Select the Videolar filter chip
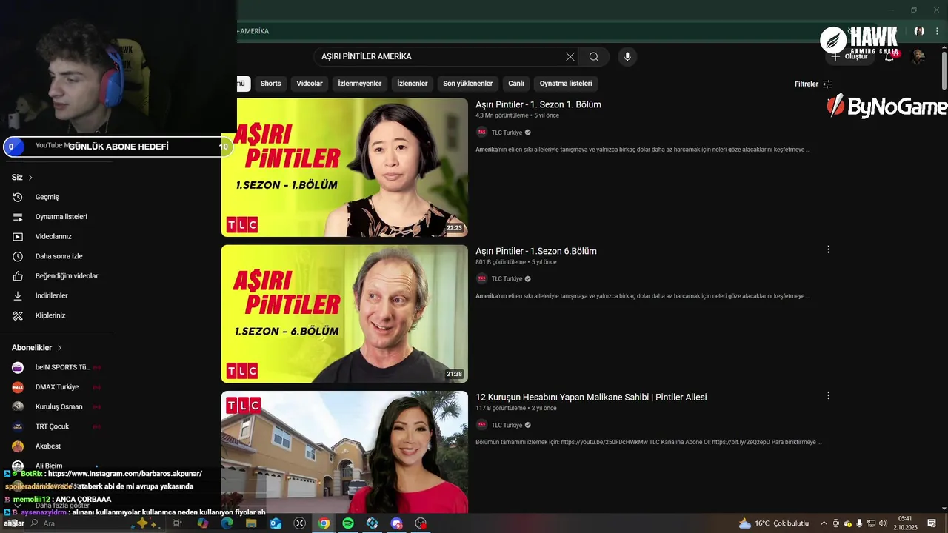This screenshot has width=948, height=533. [310, 84]
